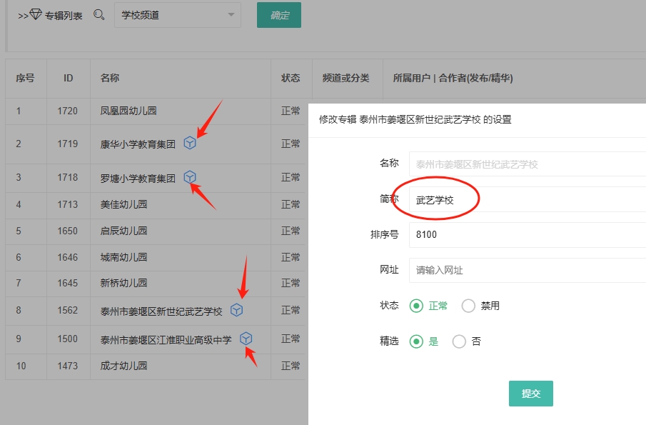Click the 名称 column header

pyautogui.click(x=110, y=78)
